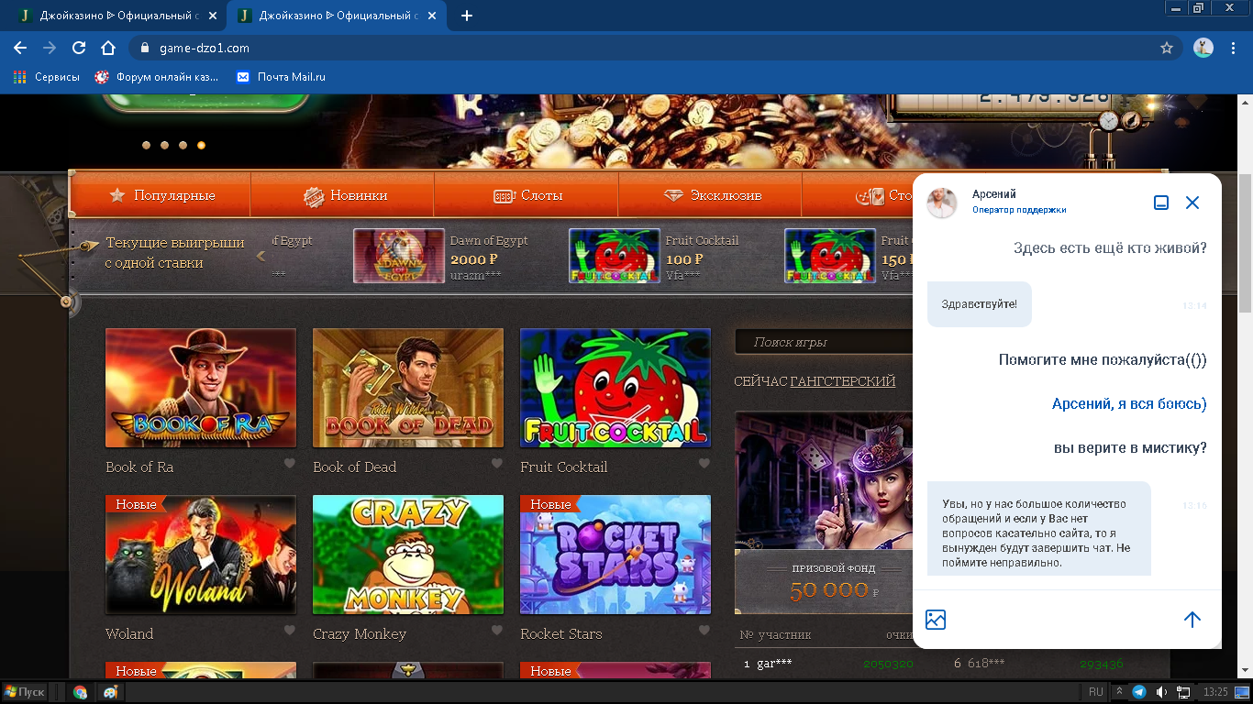This screenshot has height=704, width=1253.
Task: Favorite Fruit Cocktail with heart
Action: point(704,464)
